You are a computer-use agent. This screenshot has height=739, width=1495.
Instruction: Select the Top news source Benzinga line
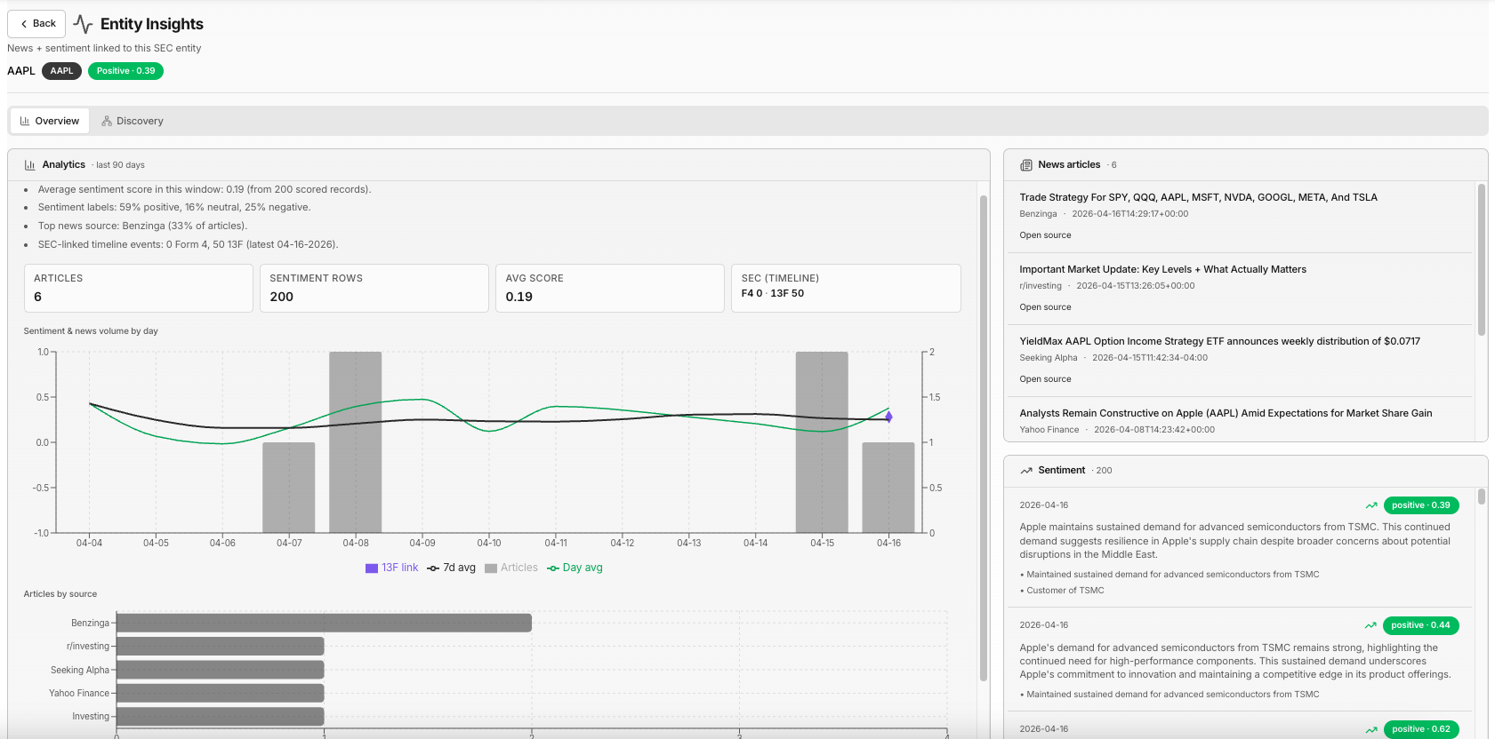[x=142, y=226]
